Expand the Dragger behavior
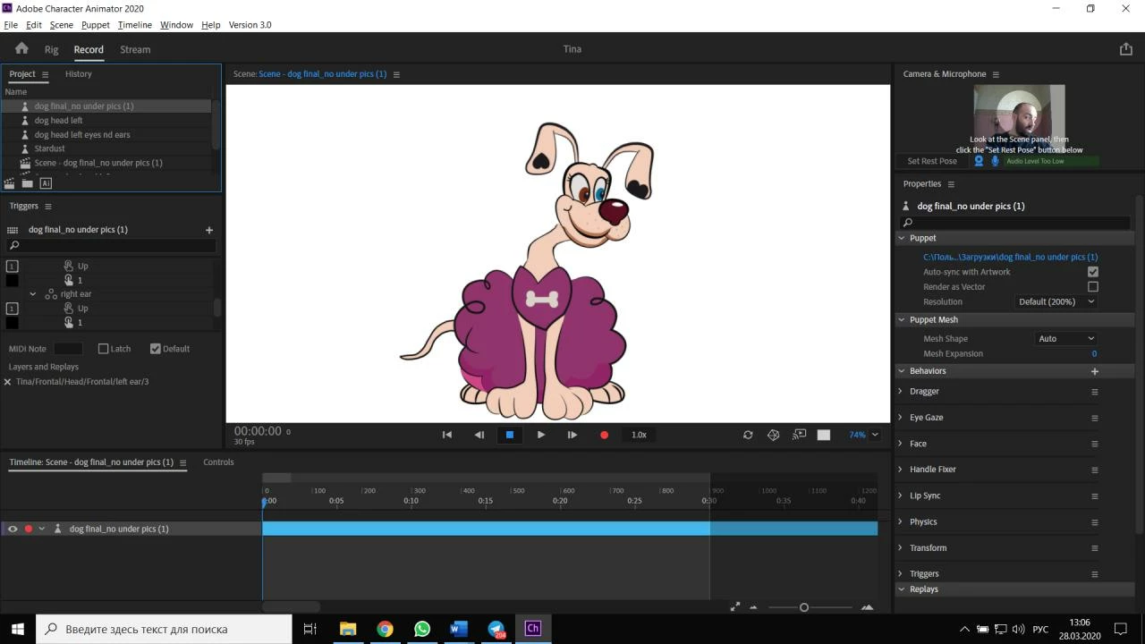1145x644 pixels. click(x=901, y=392)
